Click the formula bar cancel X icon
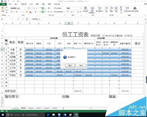Image resolution: width=147 pixels, height=117 pixels. pos(19,19)
